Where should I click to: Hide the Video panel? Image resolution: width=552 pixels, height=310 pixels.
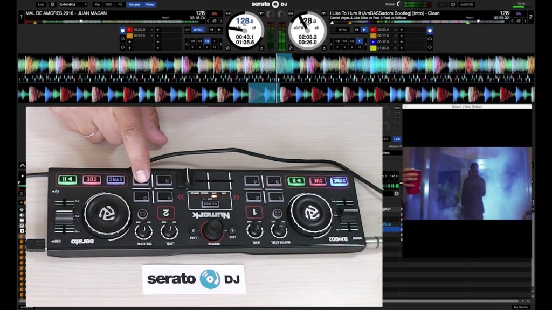click(150, 4)
